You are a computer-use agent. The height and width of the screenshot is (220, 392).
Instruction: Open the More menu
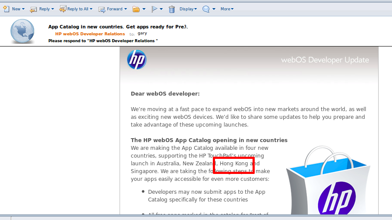(x=227, y=9)
